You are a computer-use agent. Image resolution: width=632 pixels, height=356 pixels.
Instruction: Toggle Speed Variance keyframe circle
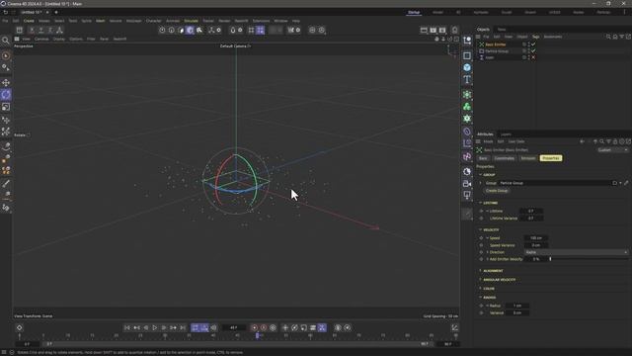pyautogui.click(x=481, y=245)
